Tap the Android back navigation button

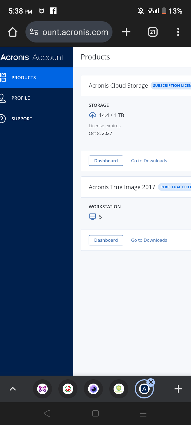[47, 413]
